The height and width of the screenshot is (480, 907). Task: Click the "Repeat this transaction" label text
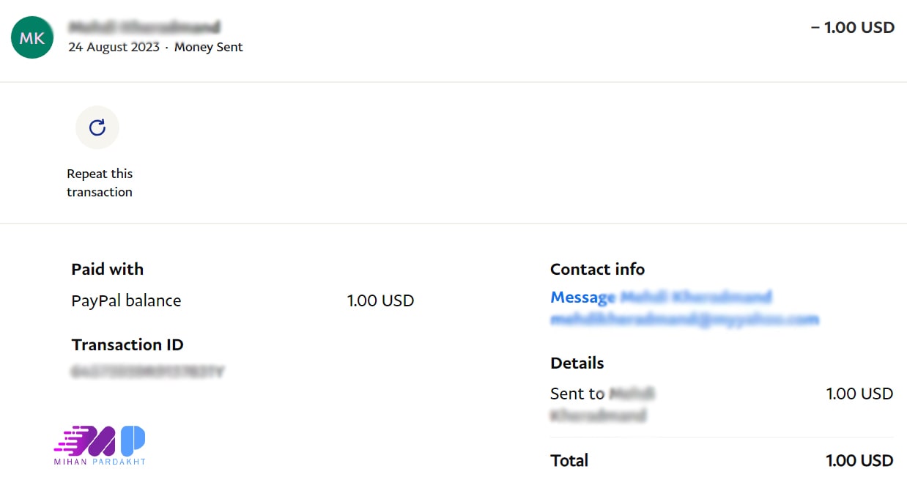100,183
